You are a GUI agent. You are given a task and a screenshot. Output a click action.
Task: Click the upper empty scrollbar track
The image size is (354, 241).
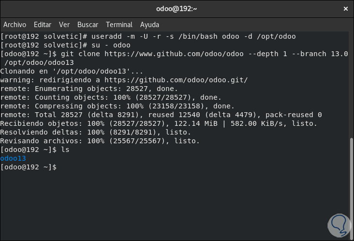(x=351, y=82)
